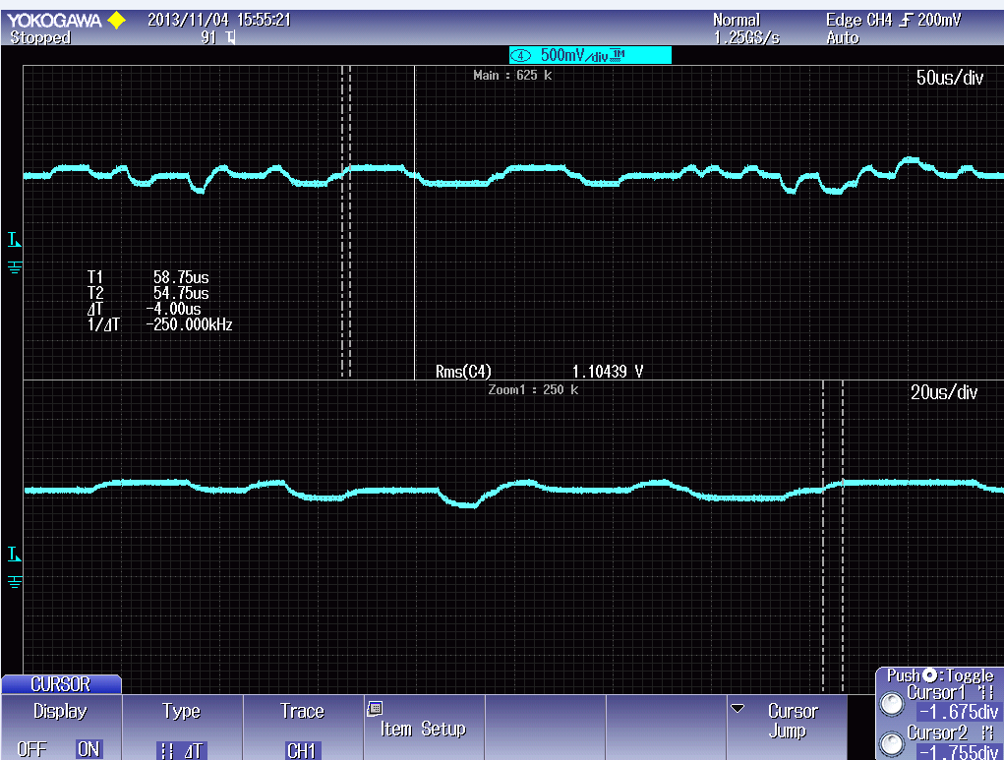Click the Zoom1 : 250 k label
1004x760 pixels.
coord(533,389)
